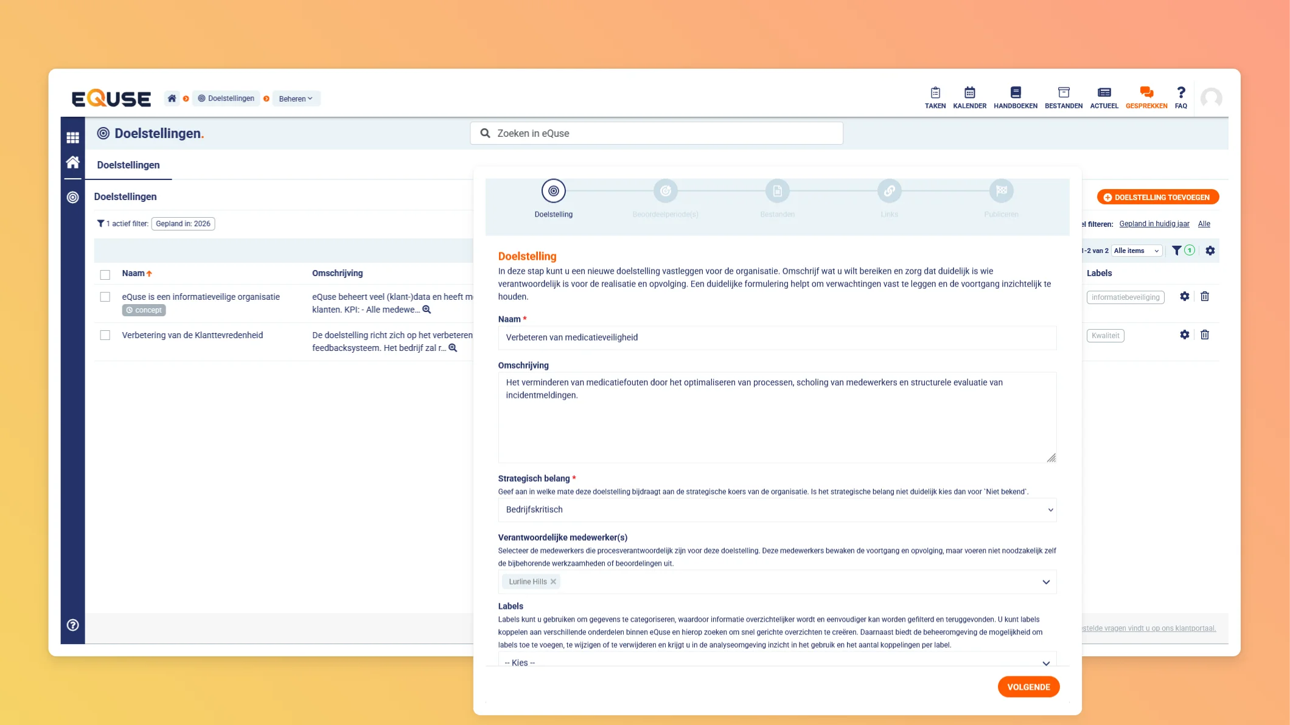
Task: Delete the Klanttevredenheid row with trash icon
Action: 1204,335
